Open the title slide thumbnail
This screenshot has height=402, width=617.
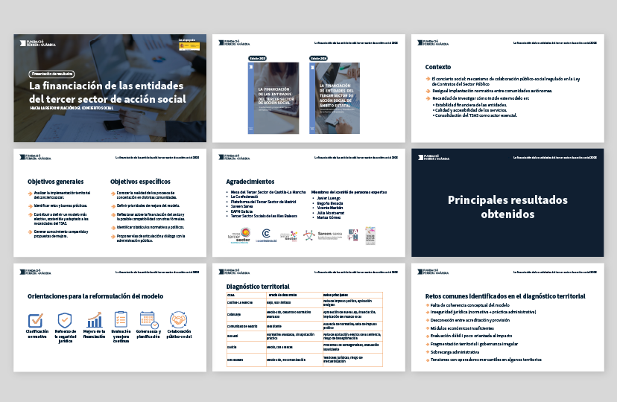110,88
